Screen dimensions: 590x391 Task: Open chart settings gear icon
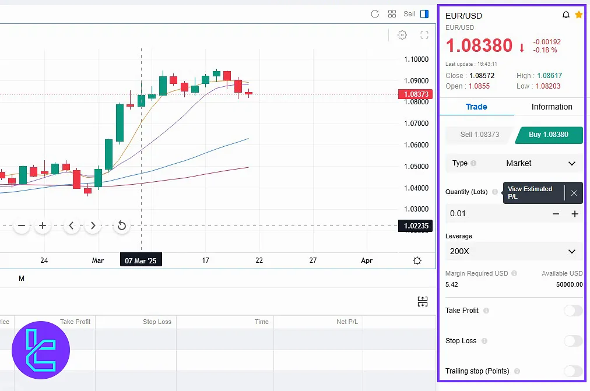[402, 35]
